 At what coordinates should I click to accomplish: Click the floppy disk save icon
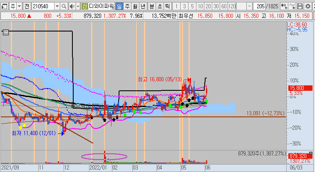(x=300, y=6)
